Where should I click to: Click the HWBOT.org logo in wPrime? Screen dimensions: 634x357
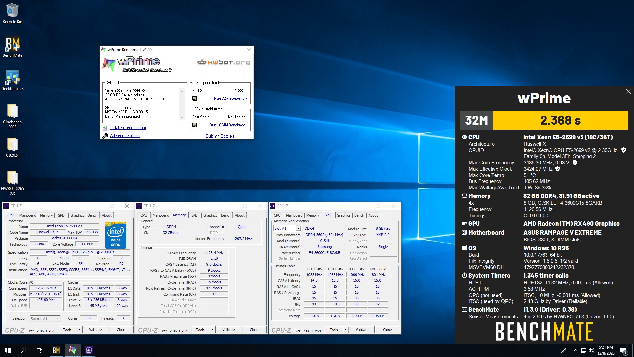pyautogui.click(x=224, y=62)
